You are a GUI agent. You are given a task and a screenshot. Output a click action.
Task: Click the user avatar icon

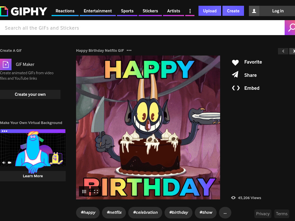click(254, 11)
